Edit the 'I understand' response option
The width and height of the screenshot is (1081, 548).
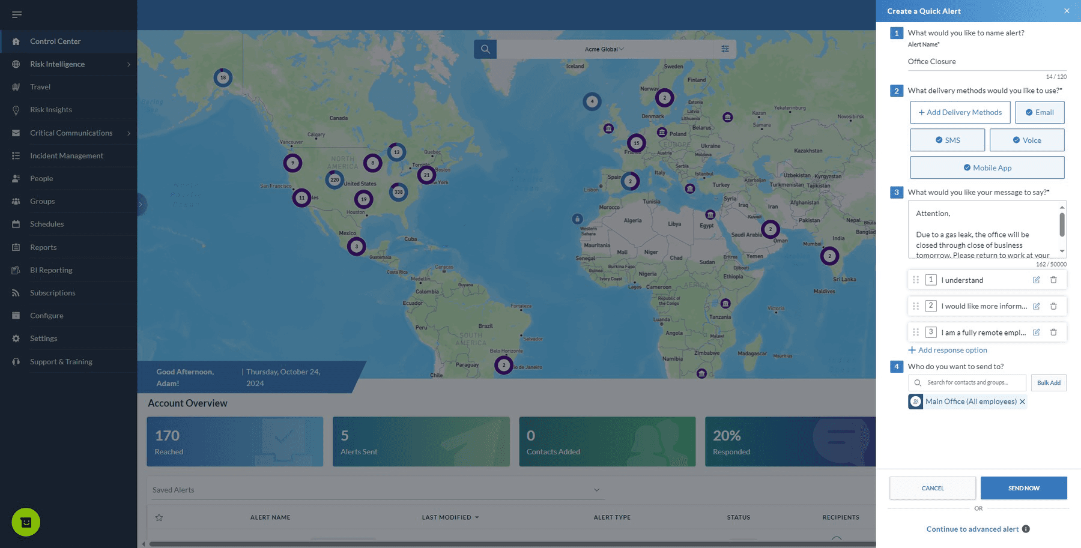coord(1036,280)
